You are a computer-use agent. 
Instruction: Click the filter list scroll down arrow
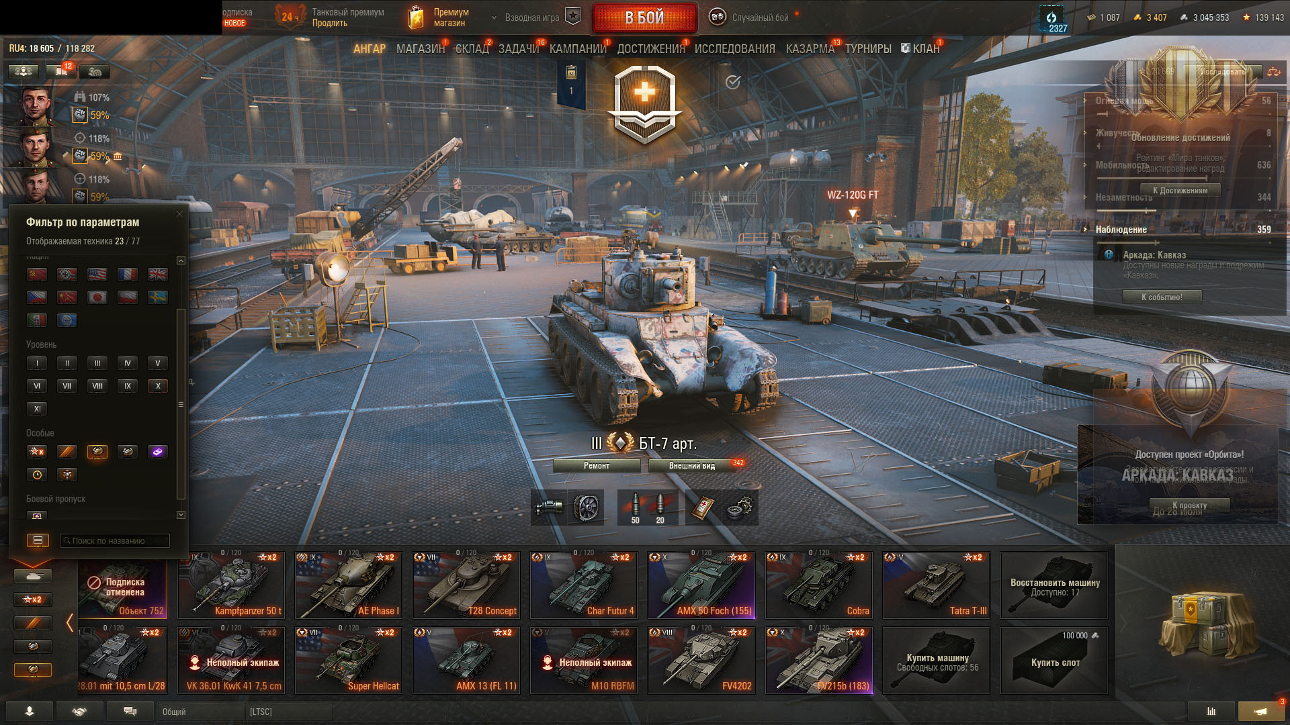pyautogui.click(x=181, y=515)
